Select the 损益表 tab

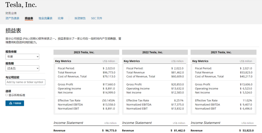click(29, 18)
